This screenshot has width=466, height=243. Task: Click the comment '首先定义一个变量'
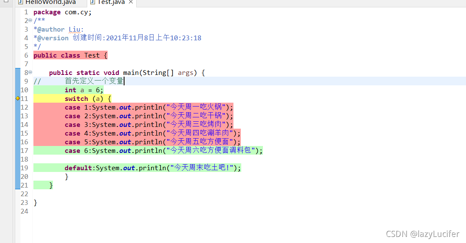pyautogui.click(x=94, y=81)
